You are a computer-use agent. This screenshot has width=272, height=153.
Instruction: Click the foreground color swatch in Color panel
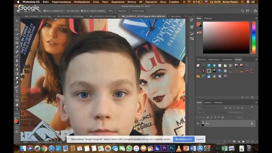pos(198,24)
